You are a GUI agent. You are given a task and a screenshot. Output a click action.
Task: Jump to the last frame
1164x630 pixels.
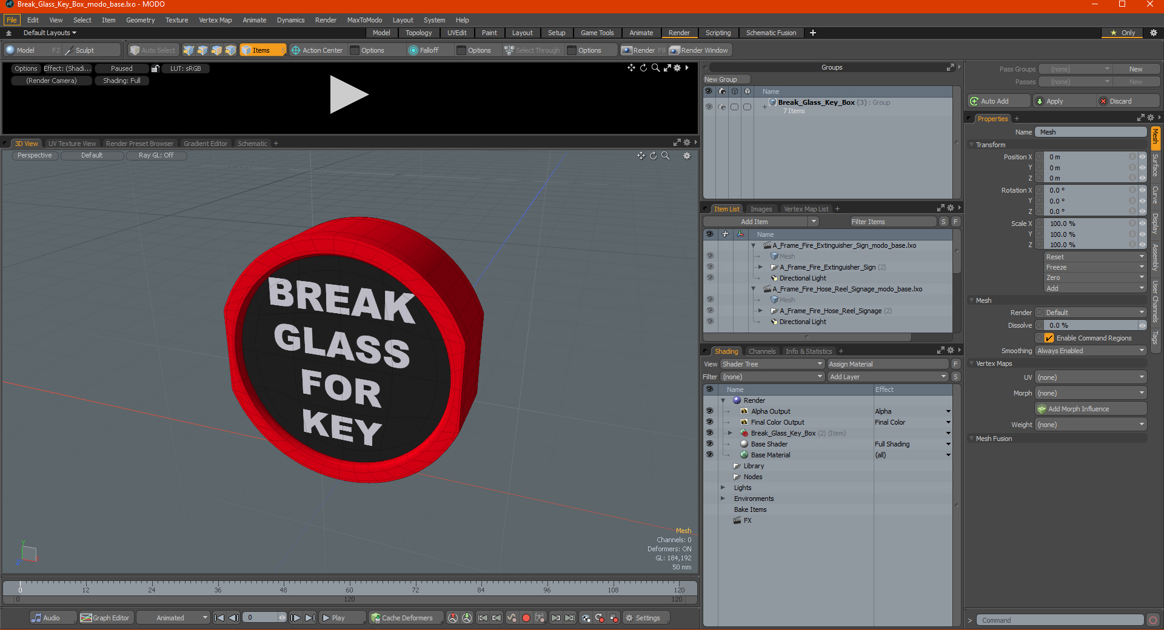[310, 618]
